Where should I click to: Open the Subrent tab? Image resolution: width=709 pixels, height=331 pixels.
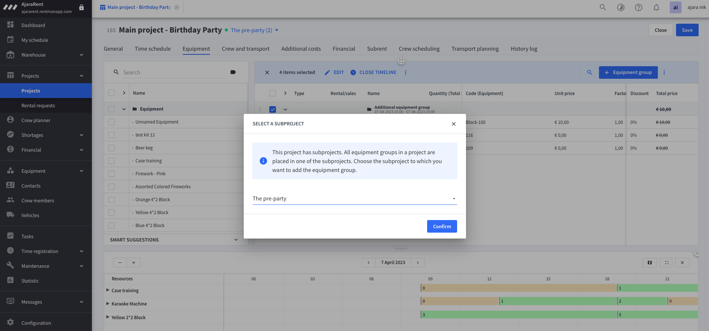(377, 49)
